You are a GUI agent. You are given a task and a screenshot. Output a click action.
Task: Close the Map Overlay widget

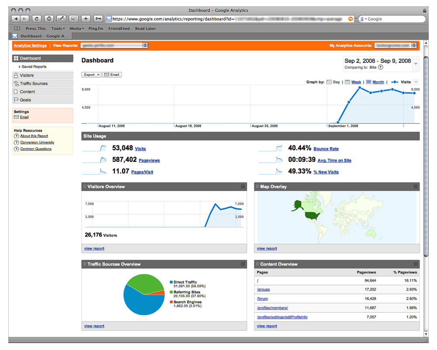416,186
